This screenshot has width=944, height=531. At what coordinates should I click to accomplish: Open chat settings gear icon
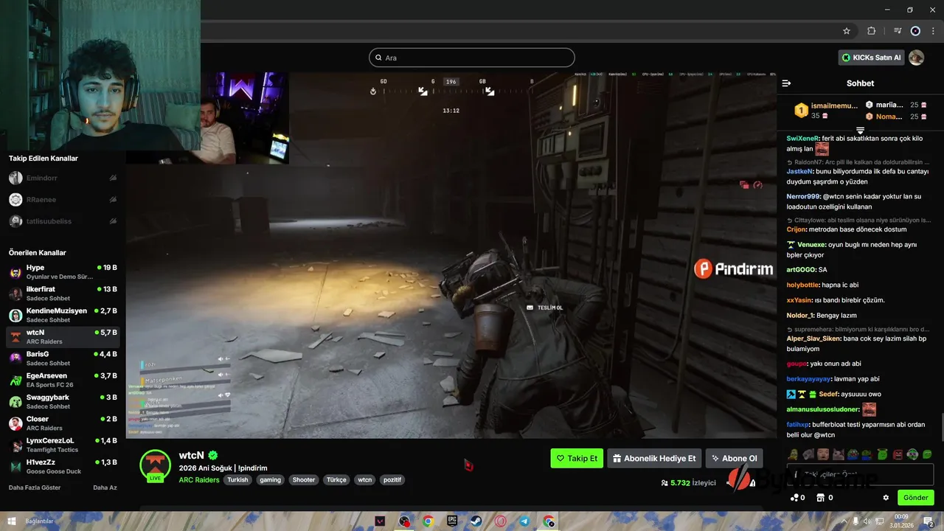(x=886, y=498)
